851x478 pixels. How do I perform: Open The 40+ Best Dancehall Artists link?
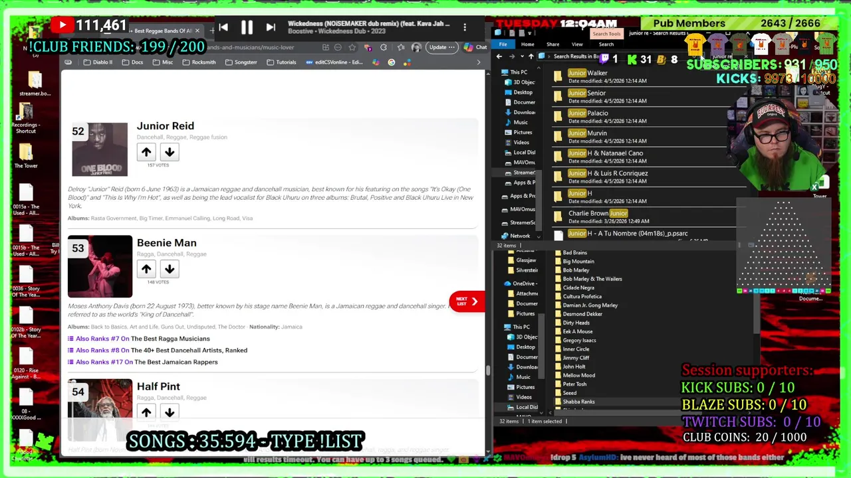(189, 351)
